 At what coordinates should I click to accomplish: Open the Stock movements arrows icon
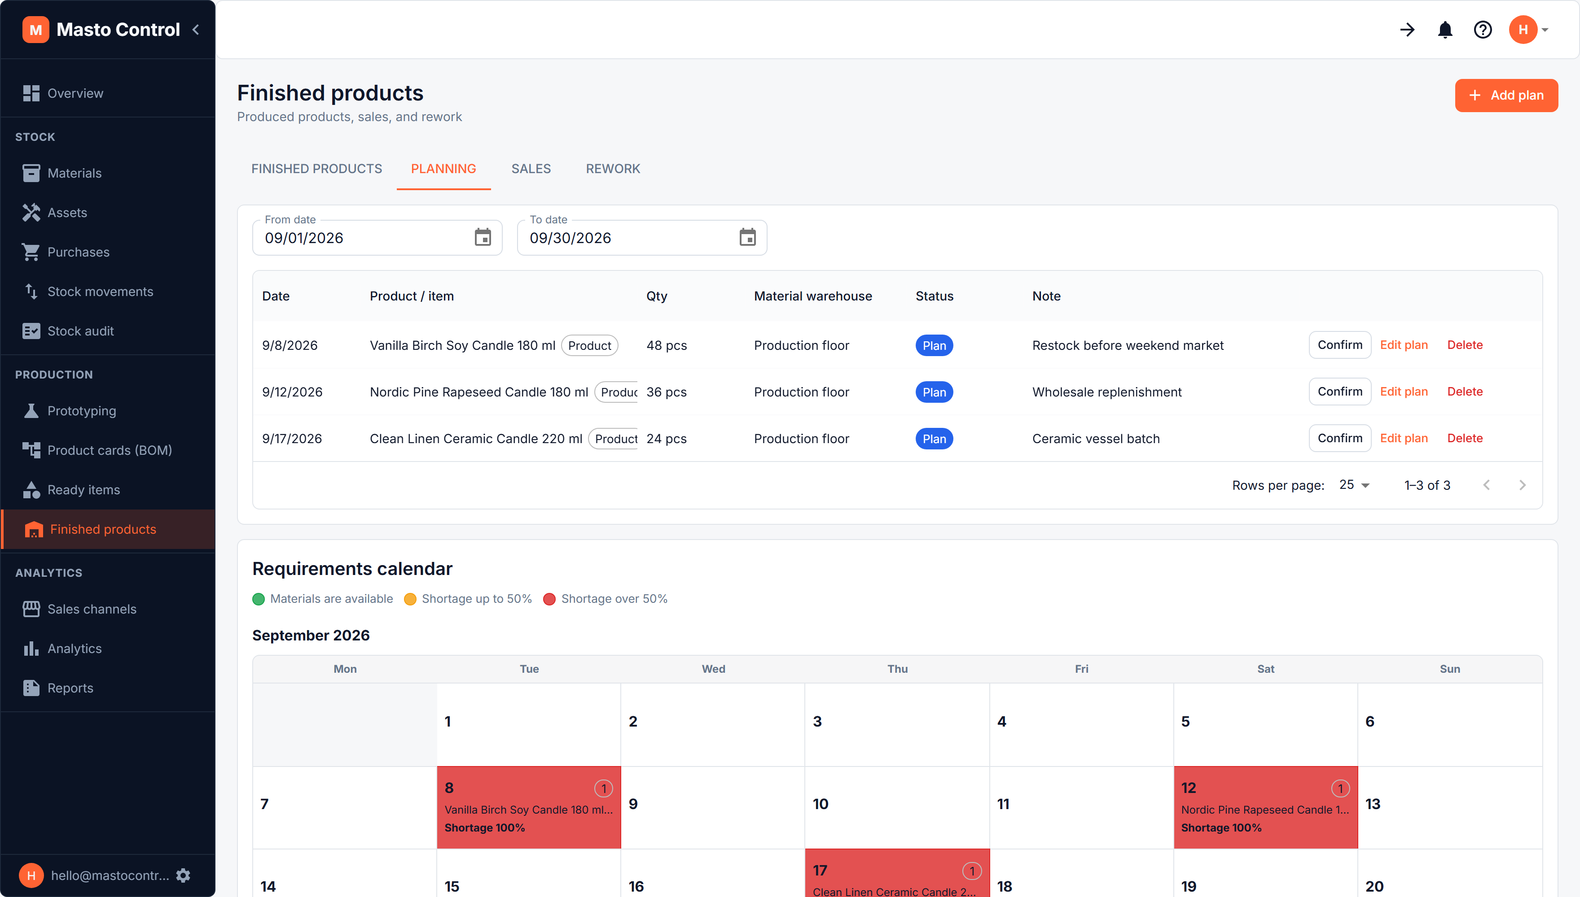click(31, 292)
